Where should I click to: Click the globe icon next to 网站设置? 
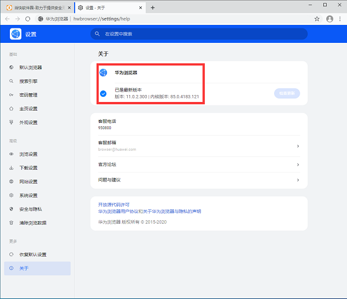[12, 181]
